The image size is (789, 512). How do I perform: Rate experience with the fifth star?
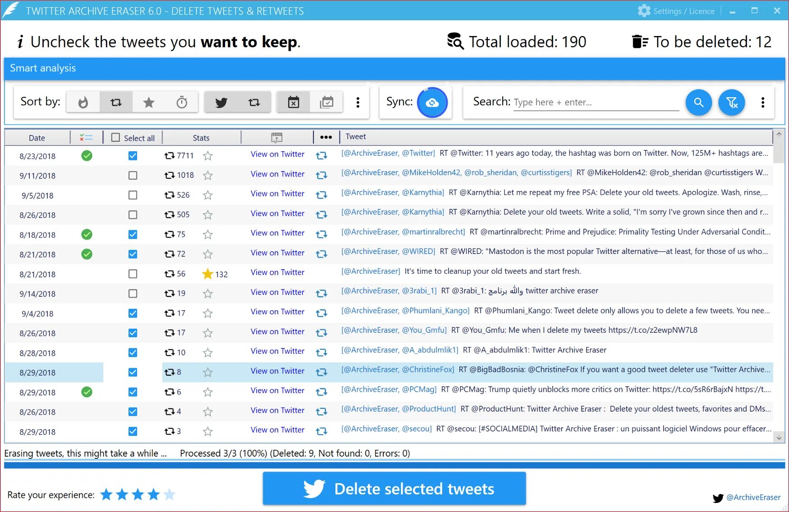(x=170, y=495)
